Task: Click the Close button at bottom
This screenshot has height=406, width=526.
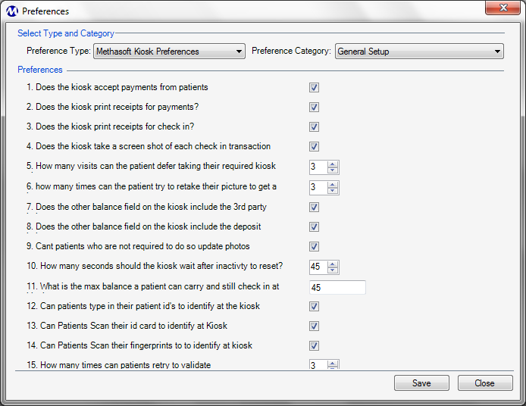Action: point(485,383)
